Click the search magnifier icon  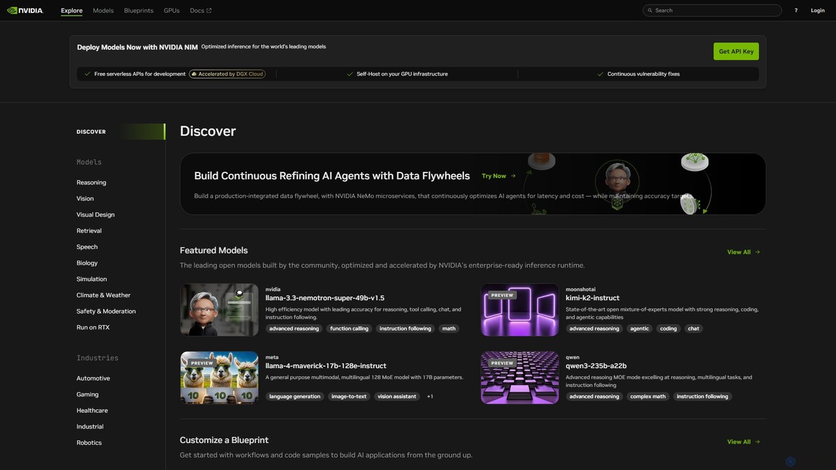tap(650, 10)
